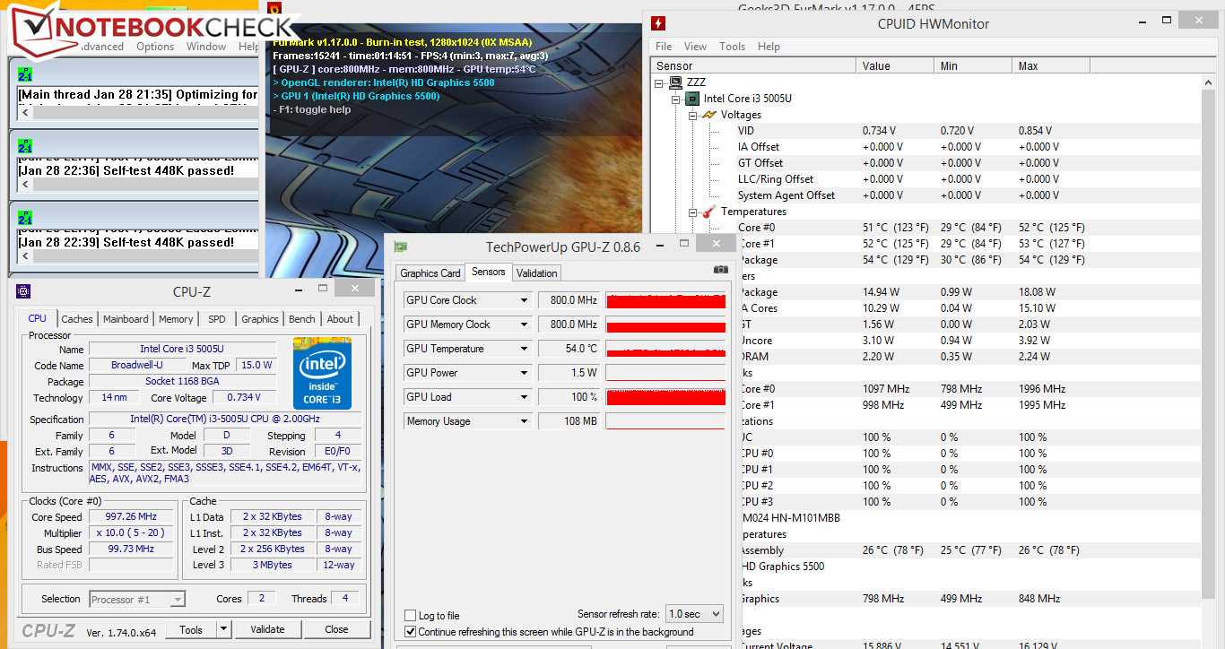The height and width of the screenshot is (649, 1225).
Task: Open the Memory Usage sensor dropdown
Action: (x=525, y=421)
